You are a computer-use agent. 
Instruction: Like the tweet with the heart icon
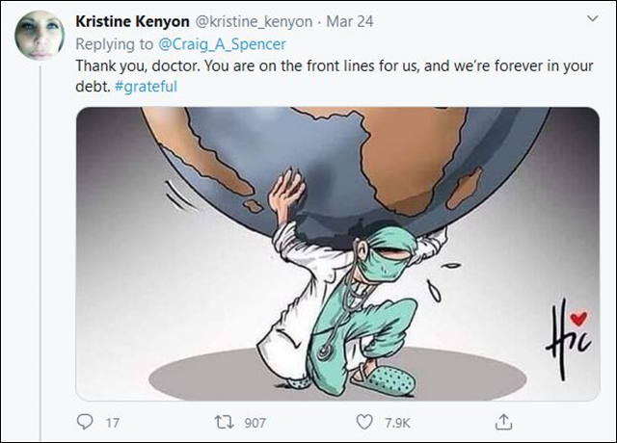click(364, 422)
